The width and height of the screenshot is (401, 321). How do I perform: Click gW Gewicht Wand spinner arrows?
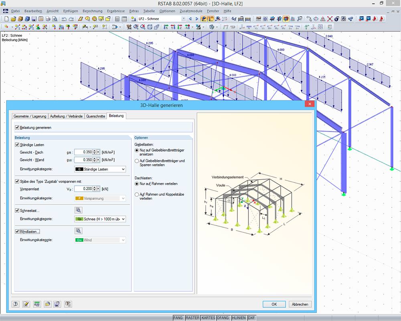tap(95, 160)
